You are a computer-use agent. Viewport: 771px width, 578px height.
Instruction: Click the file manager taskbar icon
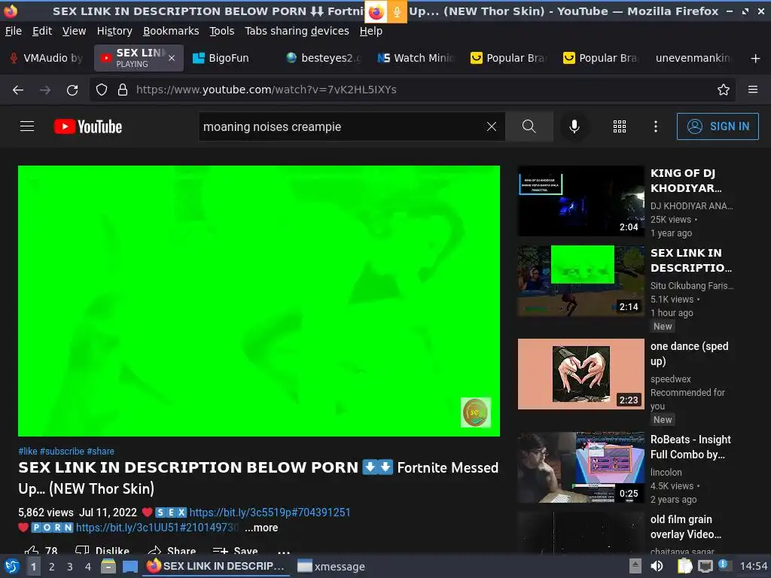coord(108,567)
